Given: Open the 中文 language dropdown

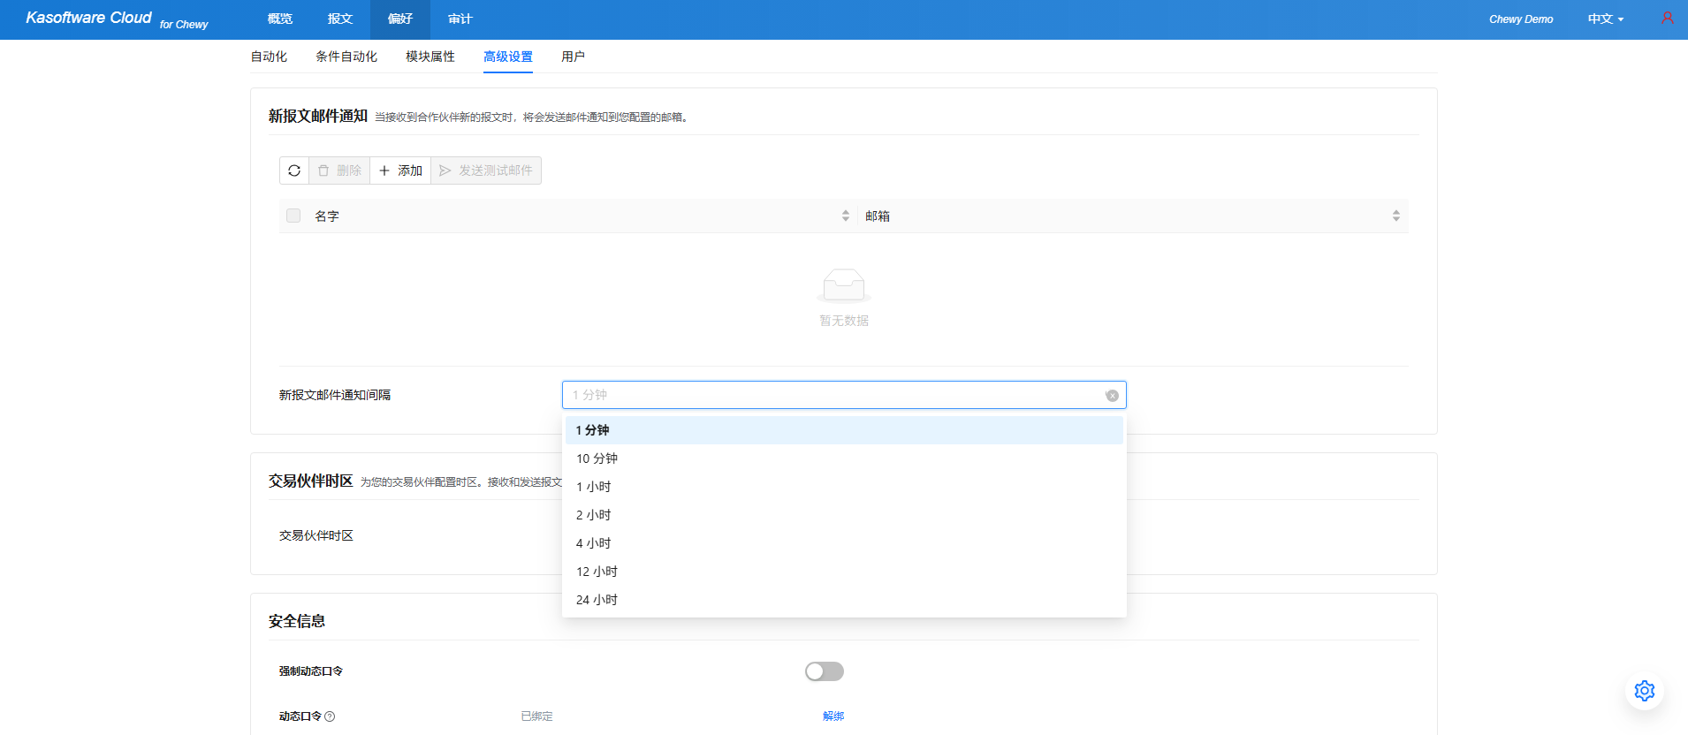Looking at the screenshot, I should click(x=1605, y=19).
